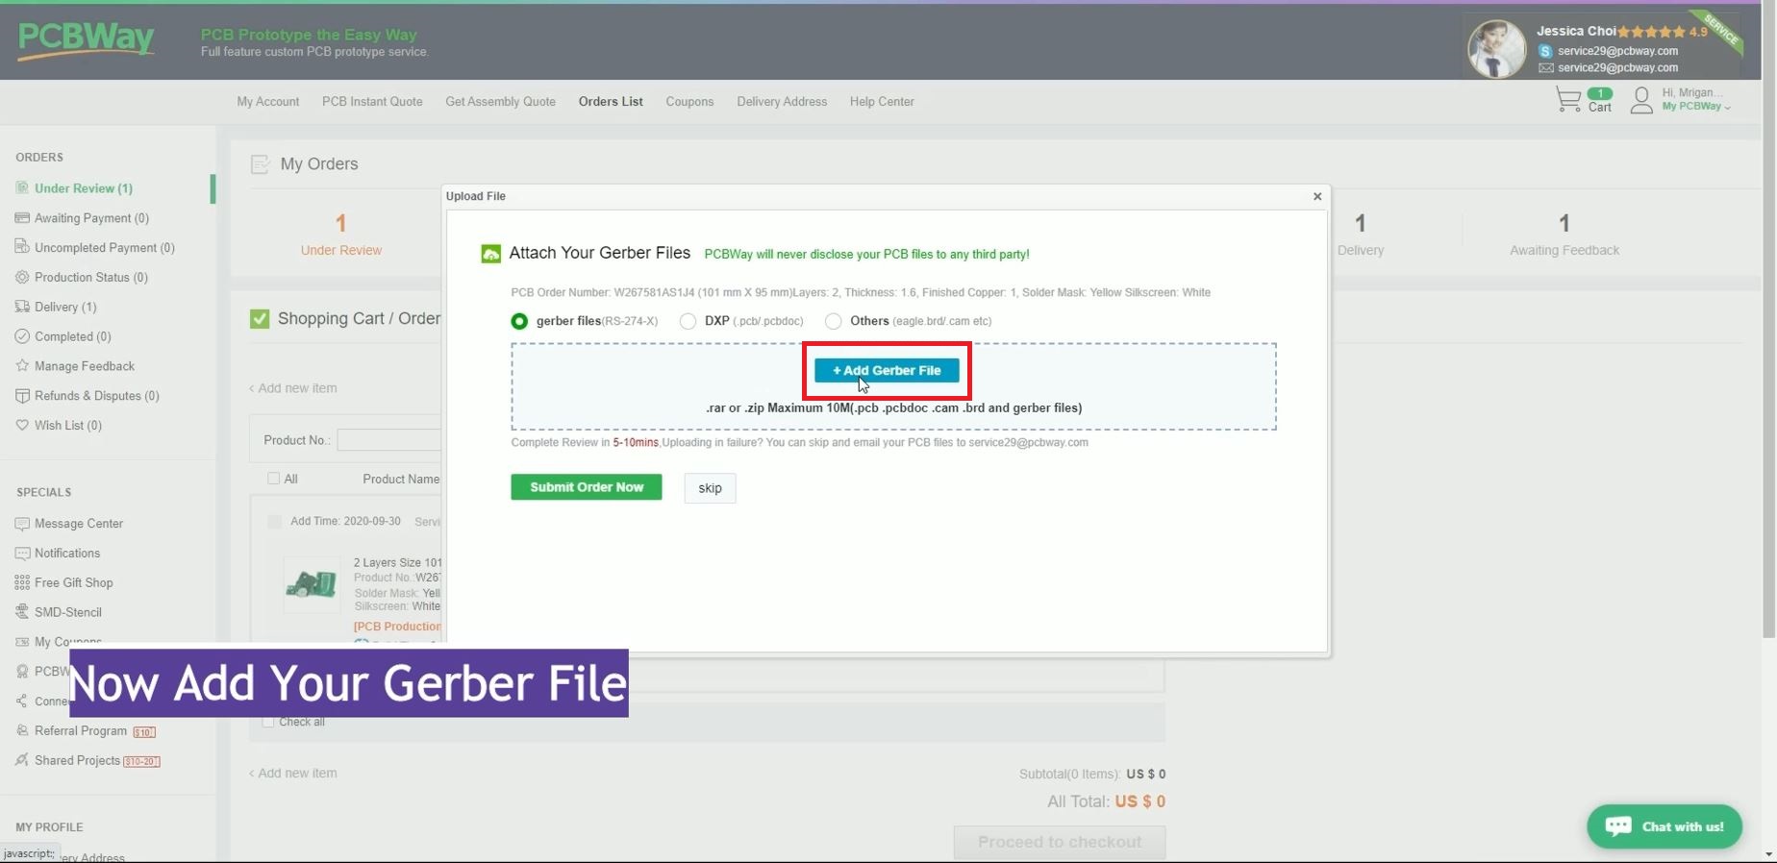This screenshot has width=1777, height=863.
Task: Click chat bubble icon in Chat with us
Action: click(1618, 826)
